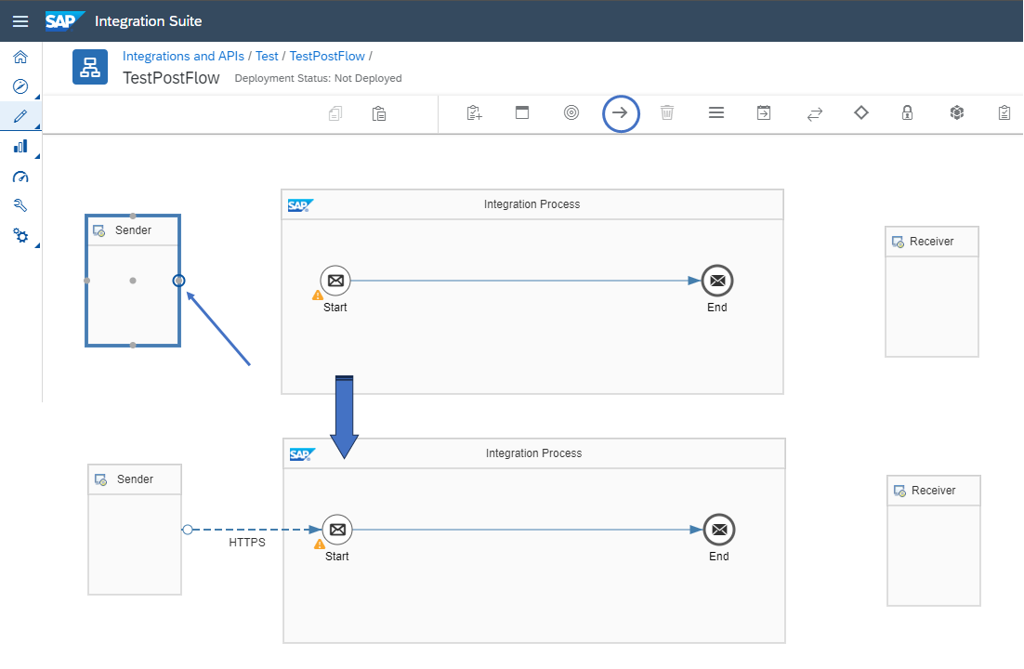
Task: Click the TestPostFlow breadcrumb link
Action: 327,57
